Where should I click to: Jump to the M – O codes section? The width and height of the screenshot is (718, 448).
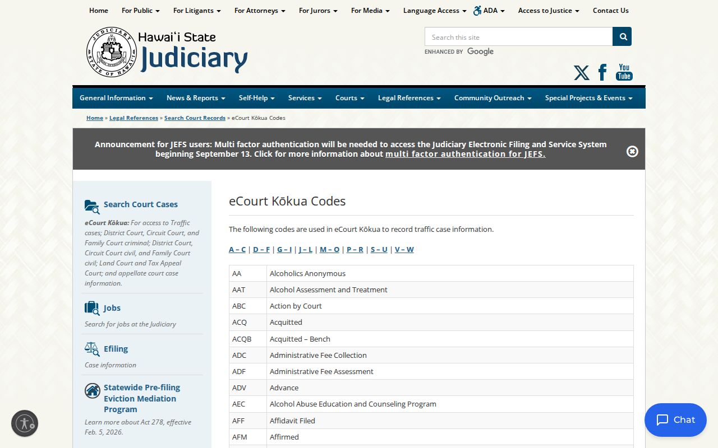coord(329,250)
